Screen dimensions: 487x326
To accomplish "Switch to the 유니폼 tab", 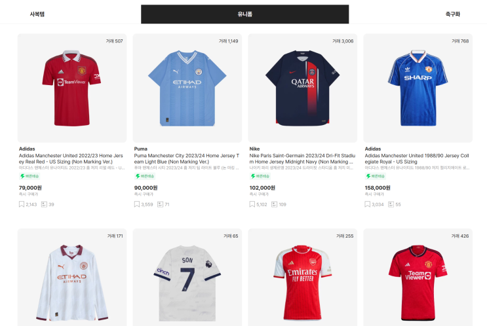I will click(244, 14).
